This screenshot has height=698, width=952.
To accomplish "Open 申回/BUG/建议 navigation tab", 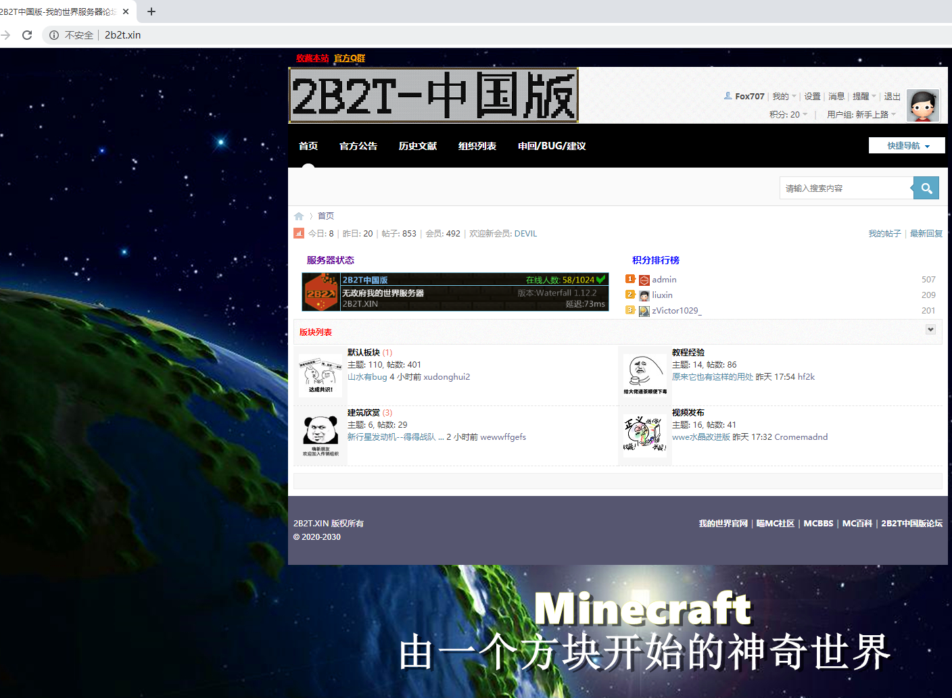I will pyautogui.click(x=552, y=146).
